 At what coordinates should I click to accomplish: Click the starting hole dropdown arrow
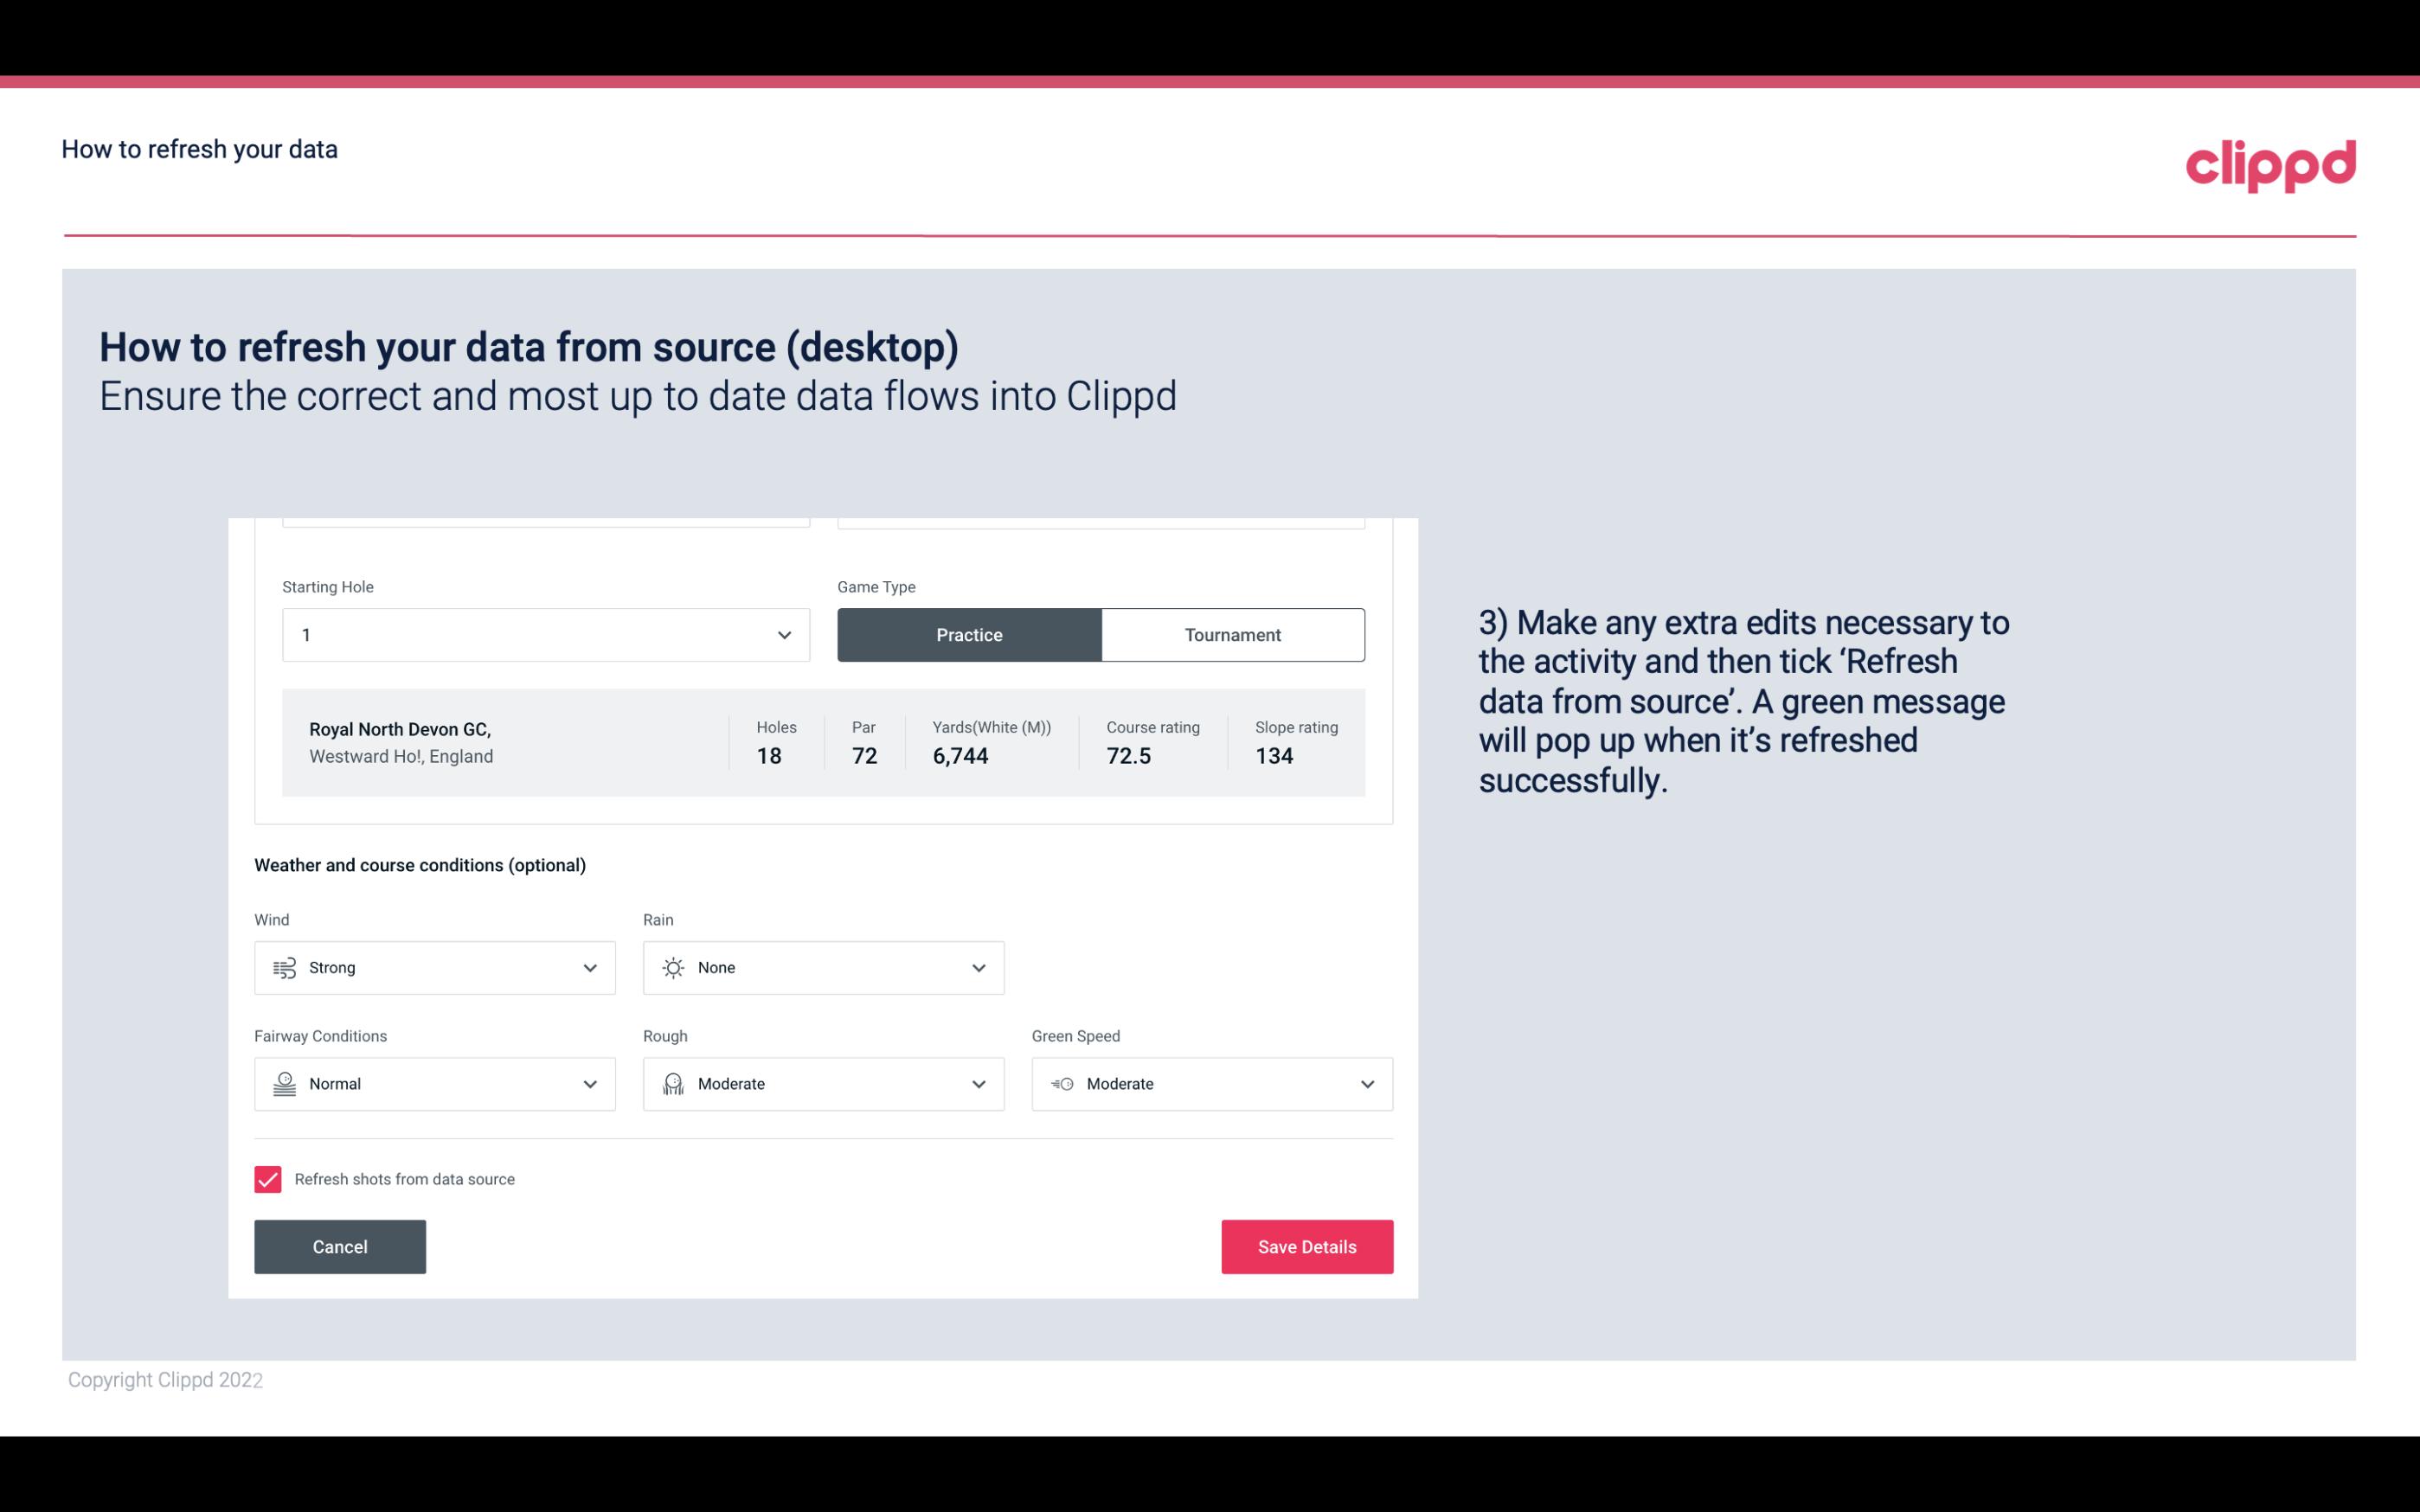point(782,634)
